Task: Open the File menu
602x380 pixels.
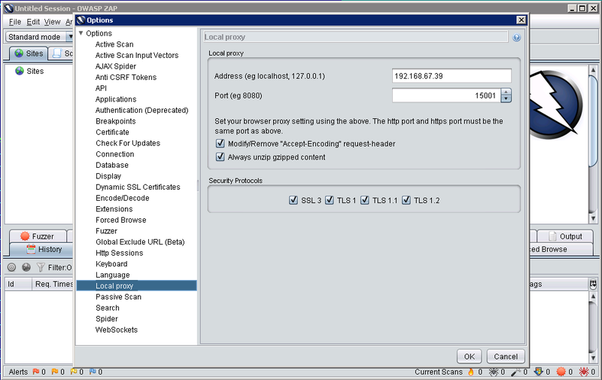Action: (x=15, y=22)
